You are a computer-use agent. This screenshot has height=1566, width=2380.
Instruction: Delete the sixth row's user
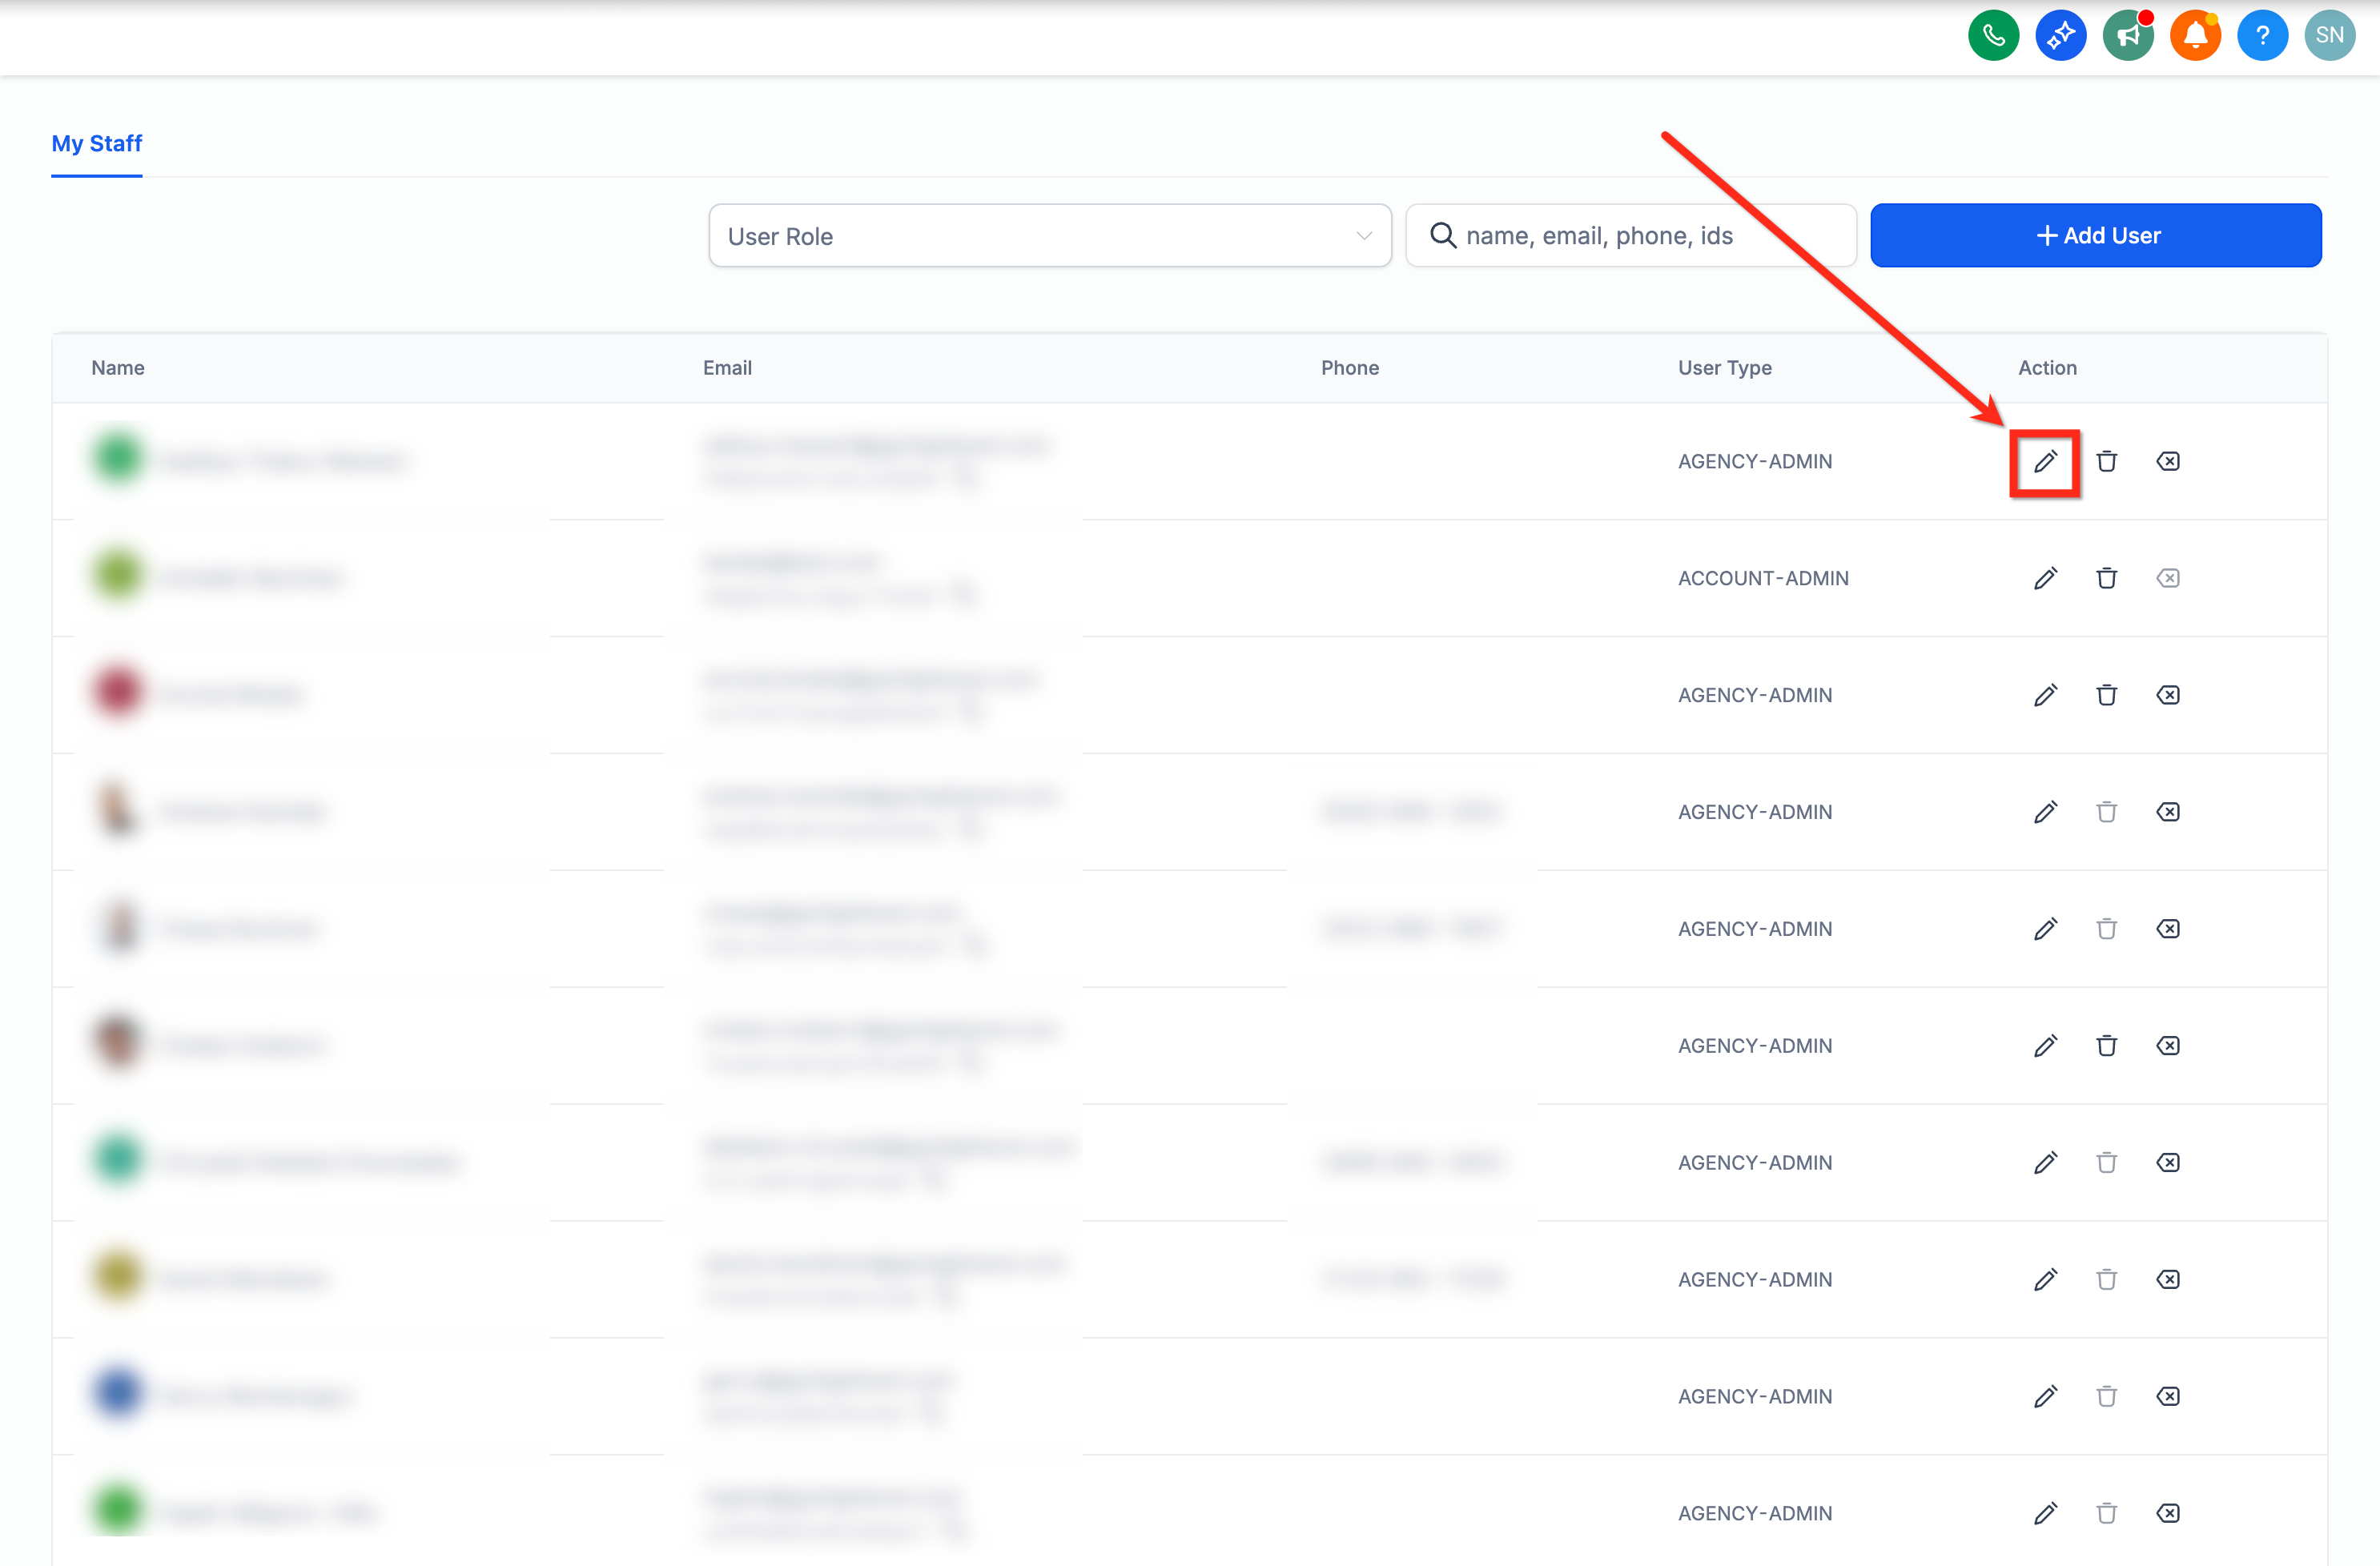[2106, 1047]
